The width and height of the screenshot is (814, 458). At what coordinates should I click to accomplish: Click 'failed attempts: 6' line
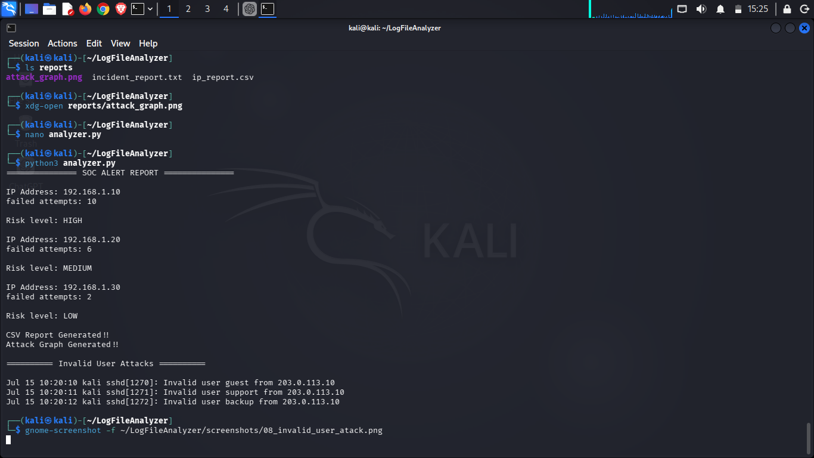coord(49,249)
